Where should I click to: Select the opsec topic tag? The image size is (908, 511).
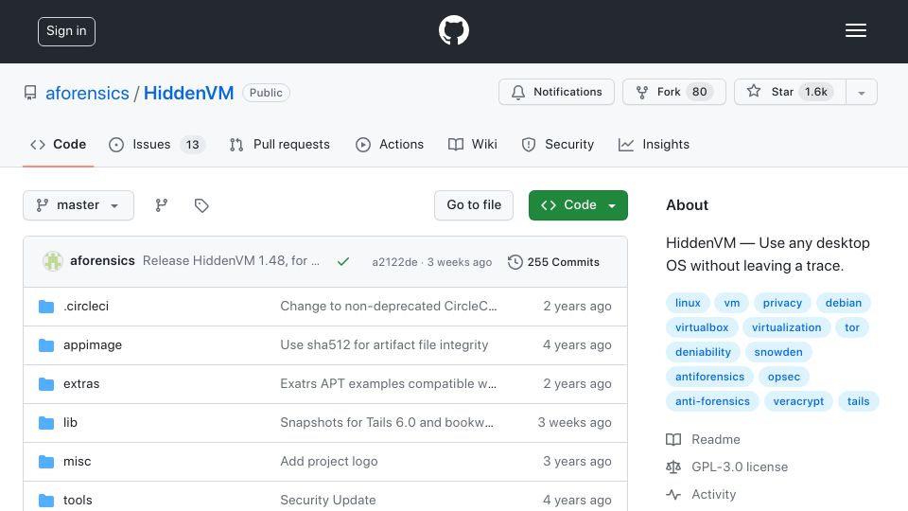pyautogui.click(x=784, y=377)
